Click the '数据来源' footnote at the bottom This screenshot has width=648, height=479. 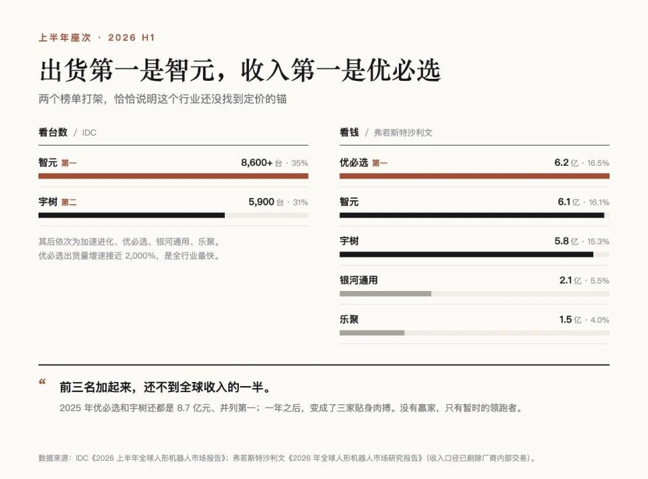coord(288,458)
